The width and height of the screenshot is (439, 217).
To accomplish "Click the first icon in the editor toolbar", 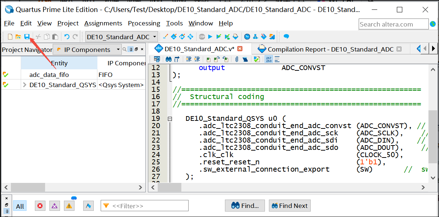I will (157, 59).
